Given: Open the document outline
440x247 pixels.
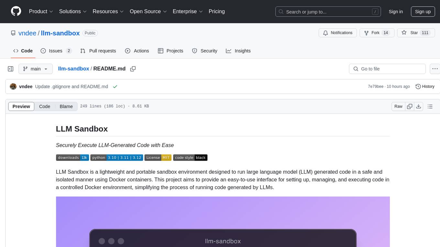Looking at the screenshot, I should click(x=430, y=106).
